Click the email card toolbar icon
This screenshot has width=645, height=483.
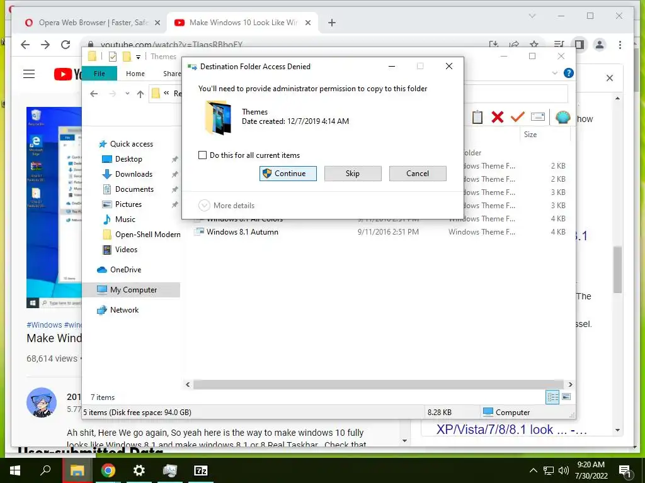[x=538, y=117]
